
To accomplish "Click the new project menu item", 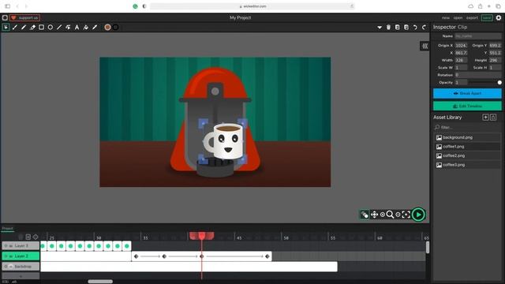I will tap(446, 17).
